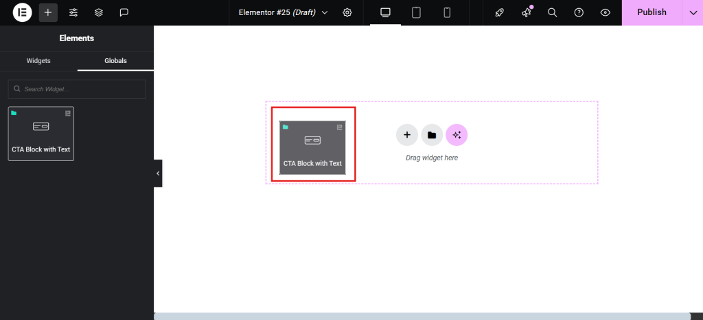703x320 pixels.
Task: Open the Finder search icon
Action: pos(553,12)
